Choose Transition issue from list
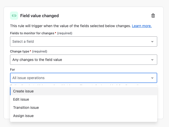 click(84, 108)
